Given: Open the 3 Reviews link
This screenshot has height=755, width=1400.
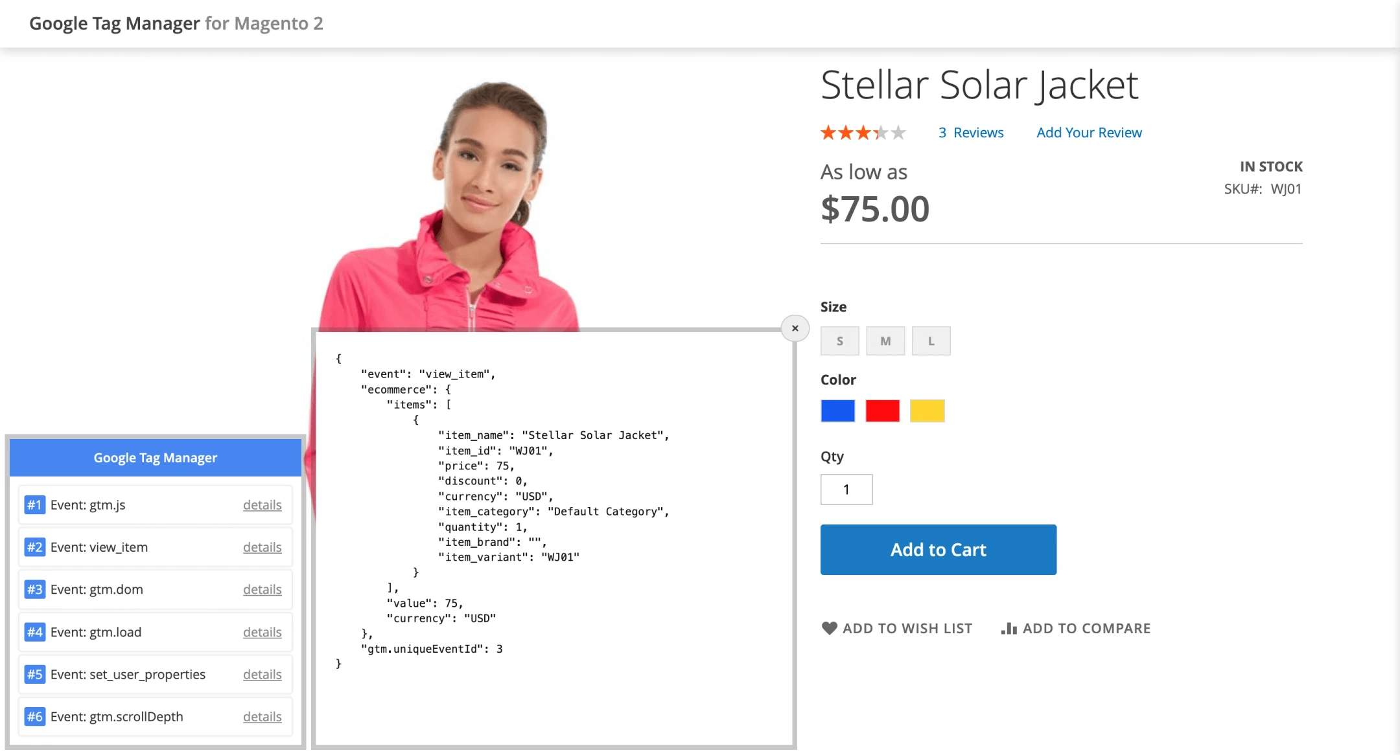Looking at the screenshot, I should coord(971,133).
